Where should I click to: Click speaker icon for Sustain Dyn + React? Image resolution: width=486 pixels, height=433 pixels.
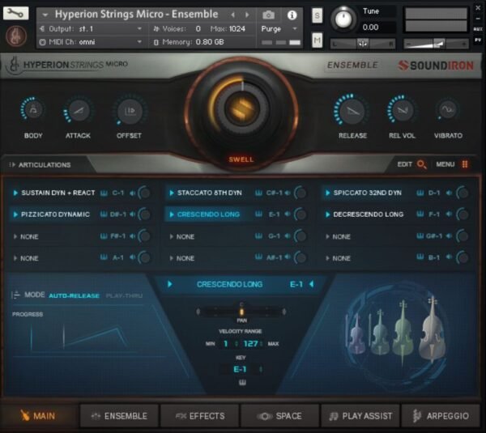(x=132, y=193)
